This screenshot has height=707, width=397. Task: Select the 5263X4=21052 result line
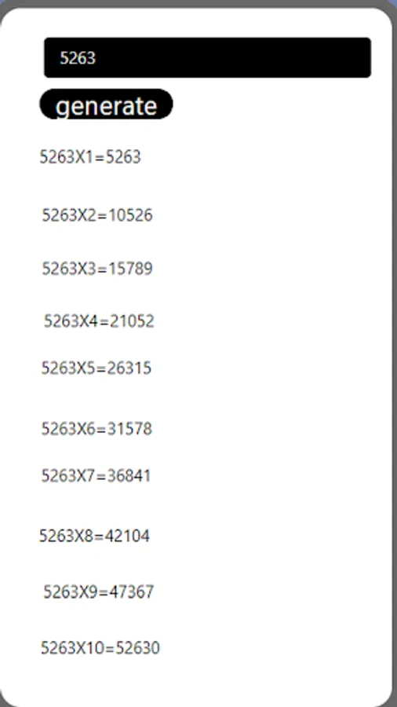pyautogui.click(x=99, y=321)
